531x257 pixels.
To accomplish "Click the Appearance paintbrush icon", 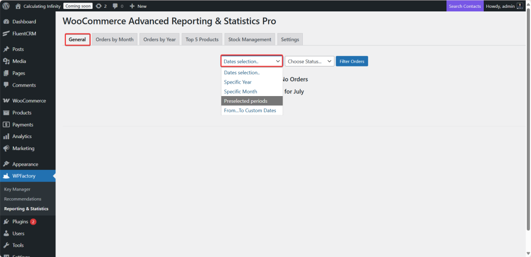I will [6, 164].
